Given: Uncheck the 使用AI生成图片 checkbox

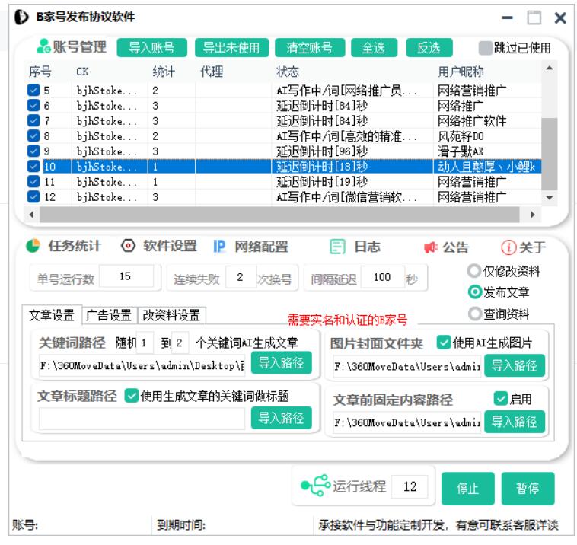Looking at the screenshot, I should click(444, 343).
